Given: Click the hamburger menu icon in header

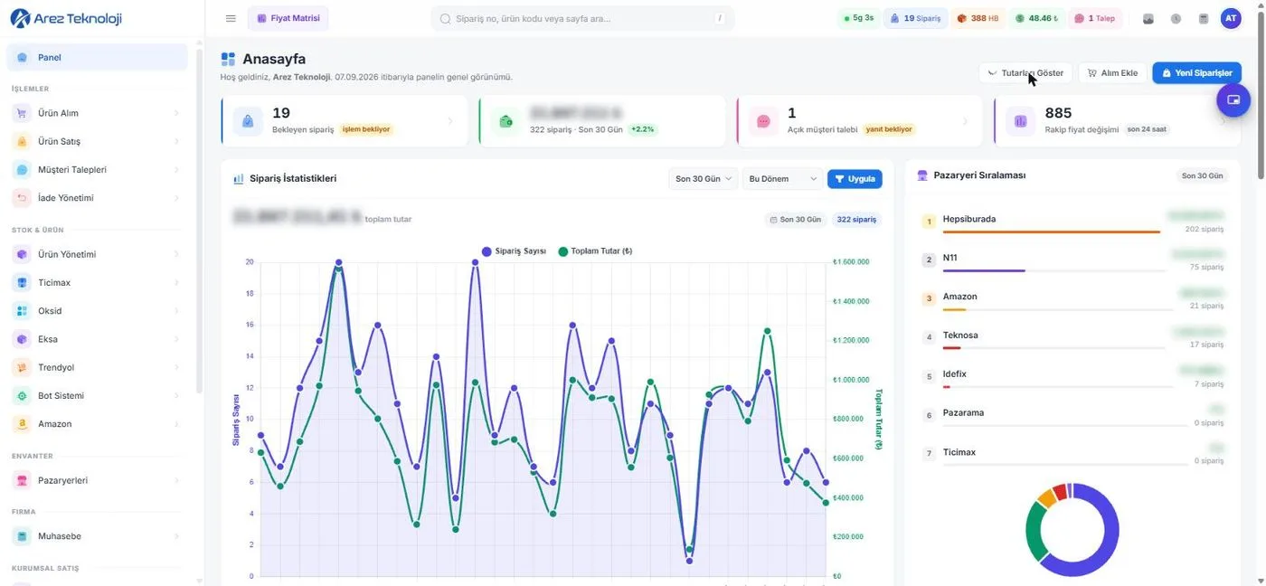Looking at the screenshot, I should click(231, 18).
